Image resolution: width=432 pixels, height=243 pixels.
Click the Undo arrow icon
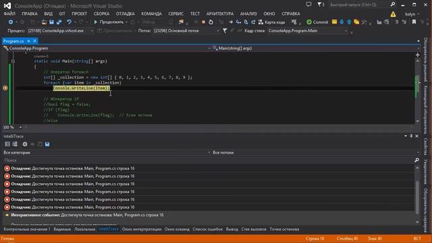(x=69, y=22)
